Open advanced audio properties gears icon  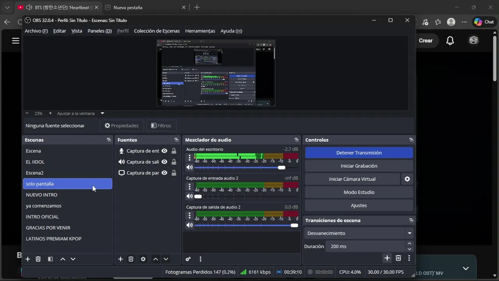pyautogui.click(x=188, y=259)
